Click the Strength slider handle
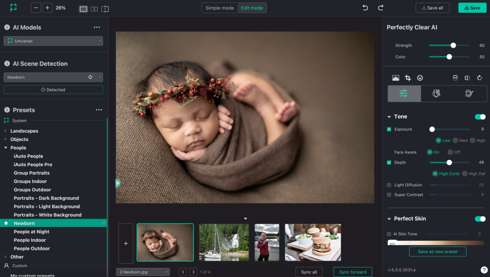The image size is (490, 277). pyautogui.click(x=453, y=45)
